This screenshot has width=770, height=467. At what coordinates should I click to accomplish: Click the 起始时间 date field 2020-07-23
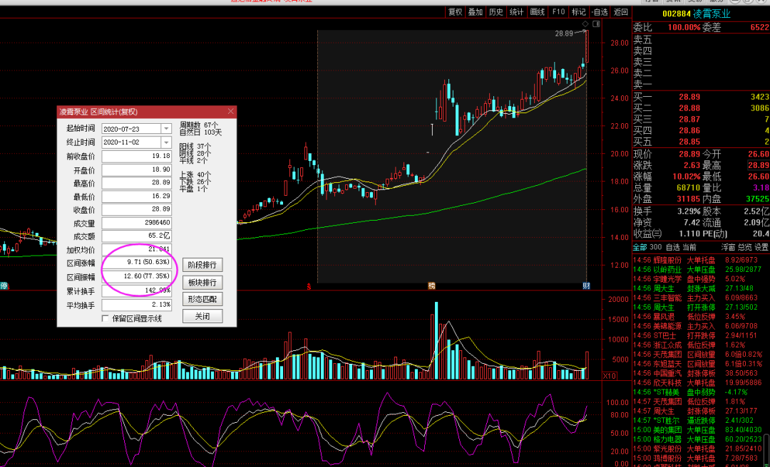[132, 129]
